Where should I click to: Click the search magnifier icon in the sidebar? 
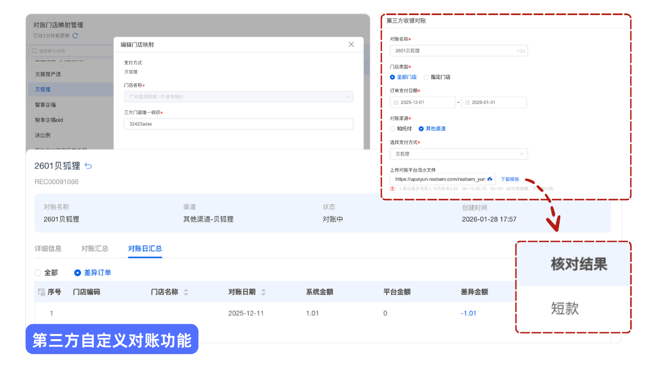tap(35, 51)
